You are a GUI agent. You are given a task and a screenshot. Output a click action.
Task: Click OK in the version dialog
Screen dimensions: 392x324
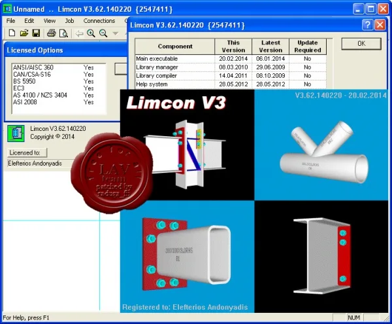[x=361, y=44]
